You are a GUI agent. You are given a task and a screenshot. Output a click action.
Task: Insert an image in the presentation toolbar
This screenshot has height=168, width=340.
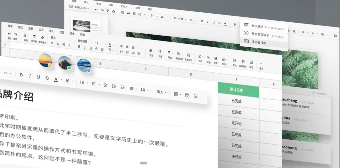tap(129, 13)
